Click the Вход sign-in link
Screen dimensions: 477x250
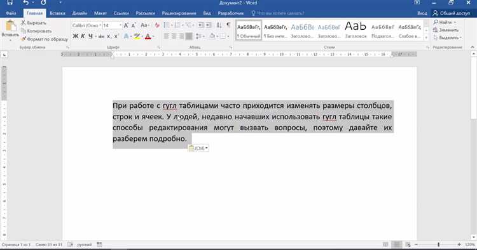422,13
